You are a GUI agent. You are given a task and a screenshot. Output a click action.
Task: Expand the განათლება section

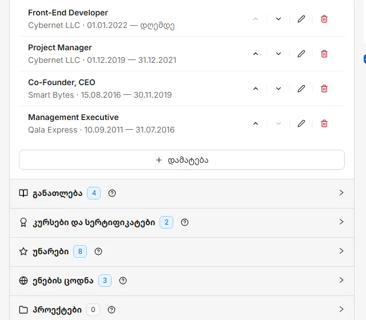tap(182, 193)
